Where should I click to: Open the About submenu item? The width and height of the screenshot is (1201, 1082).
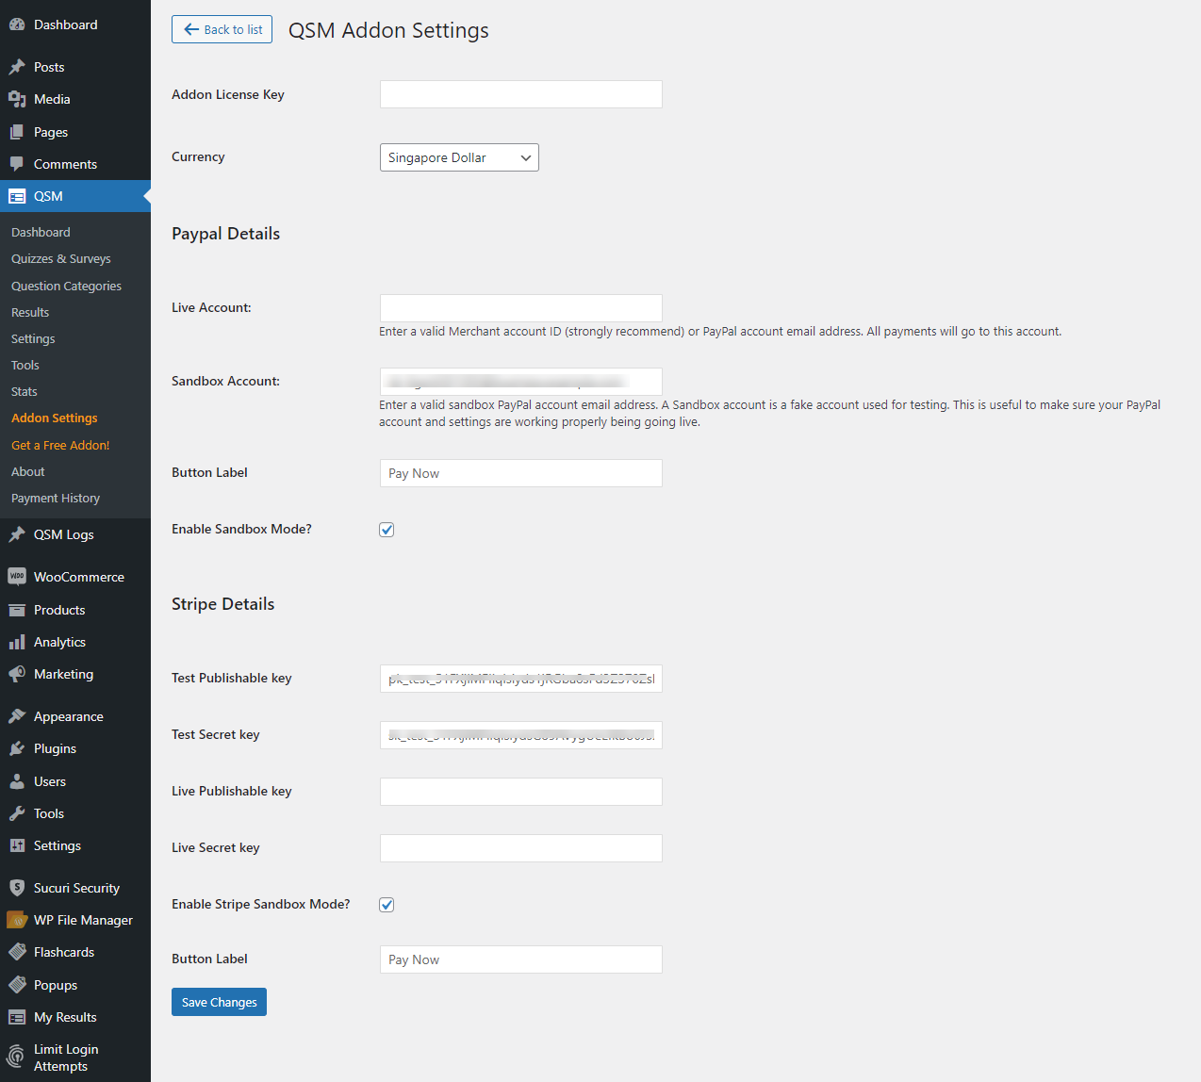tap(28, 471)
